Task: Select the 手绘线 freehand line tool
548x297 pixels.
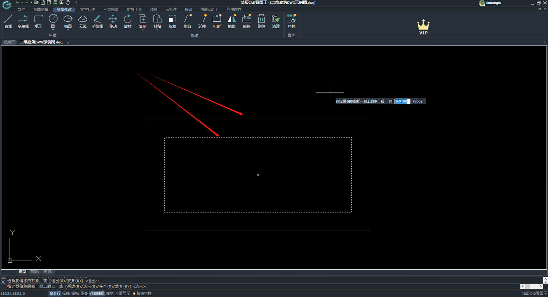Action: pos(97,21)
